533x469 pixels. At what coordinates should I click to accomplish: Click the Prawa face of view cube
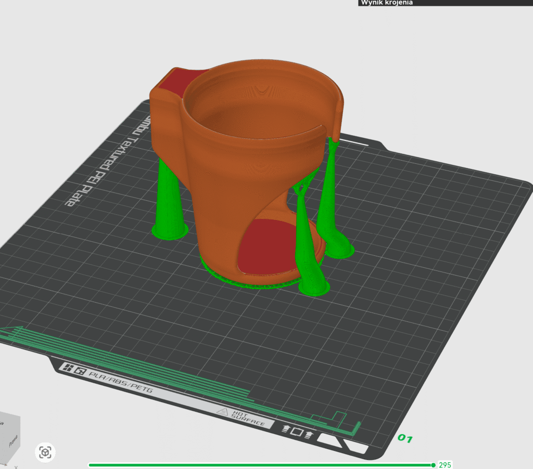click(x=13, y=441)
